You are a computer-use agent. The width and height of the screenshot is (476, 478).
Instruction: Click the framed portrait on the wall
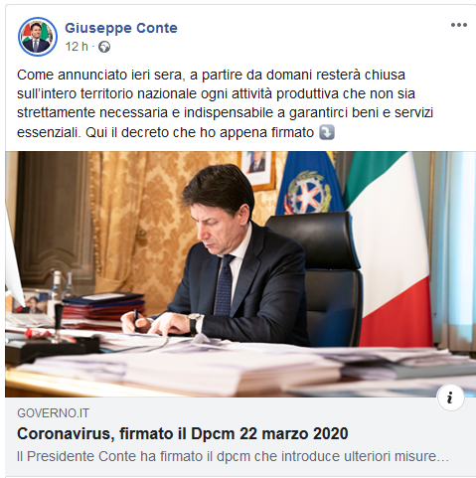click(256, 170)
